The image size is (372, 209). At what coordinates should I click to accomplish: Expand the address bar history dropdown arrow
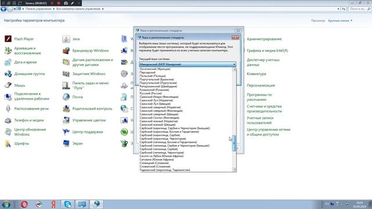point(338,9)
